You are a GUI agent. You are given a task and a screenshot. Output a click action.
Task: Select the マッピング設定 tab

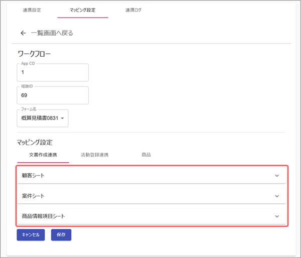[83, 10]
